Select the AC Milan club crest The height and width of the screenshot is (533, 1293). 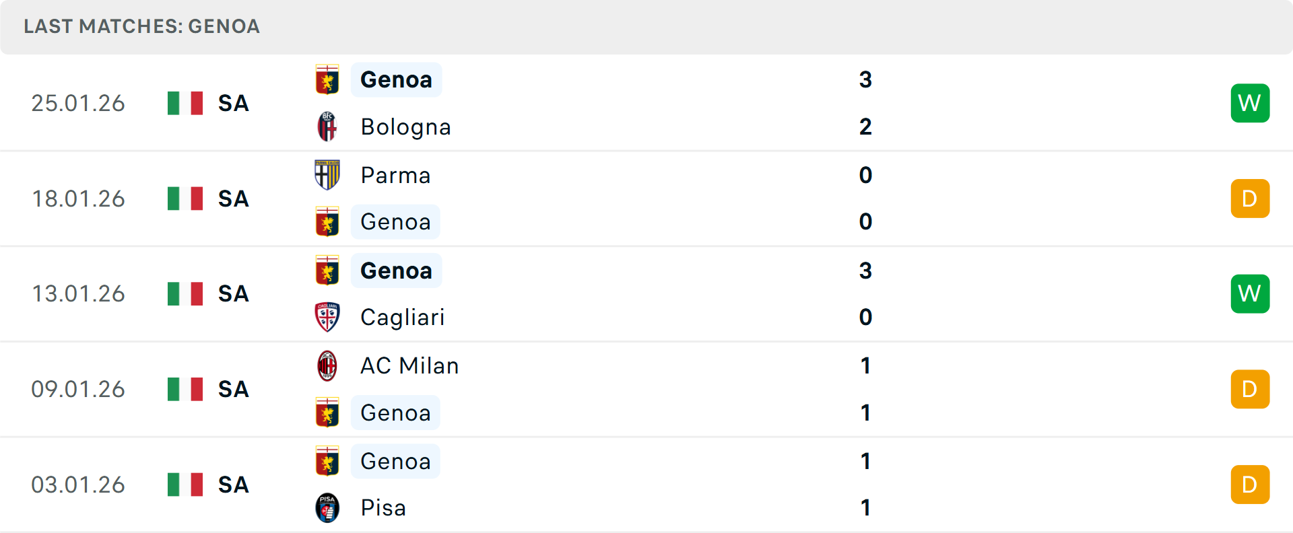pyautogui.click(x=327, y=365)
